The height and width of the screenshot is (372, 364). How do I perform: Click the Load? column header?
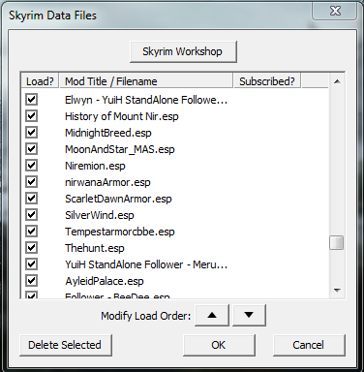(40, 81)
